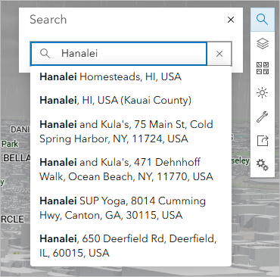
Task: Choose Hanalei and Kula's, Ocean Beach suggestion
Action: point(131,170)
